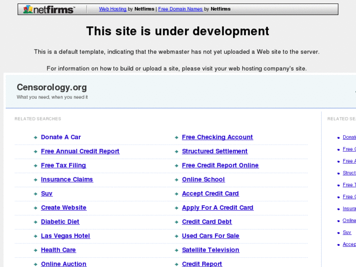Open the Free Credit Report Online link
The height and width of the screenshot is (267, 356).
pos(220,165)
